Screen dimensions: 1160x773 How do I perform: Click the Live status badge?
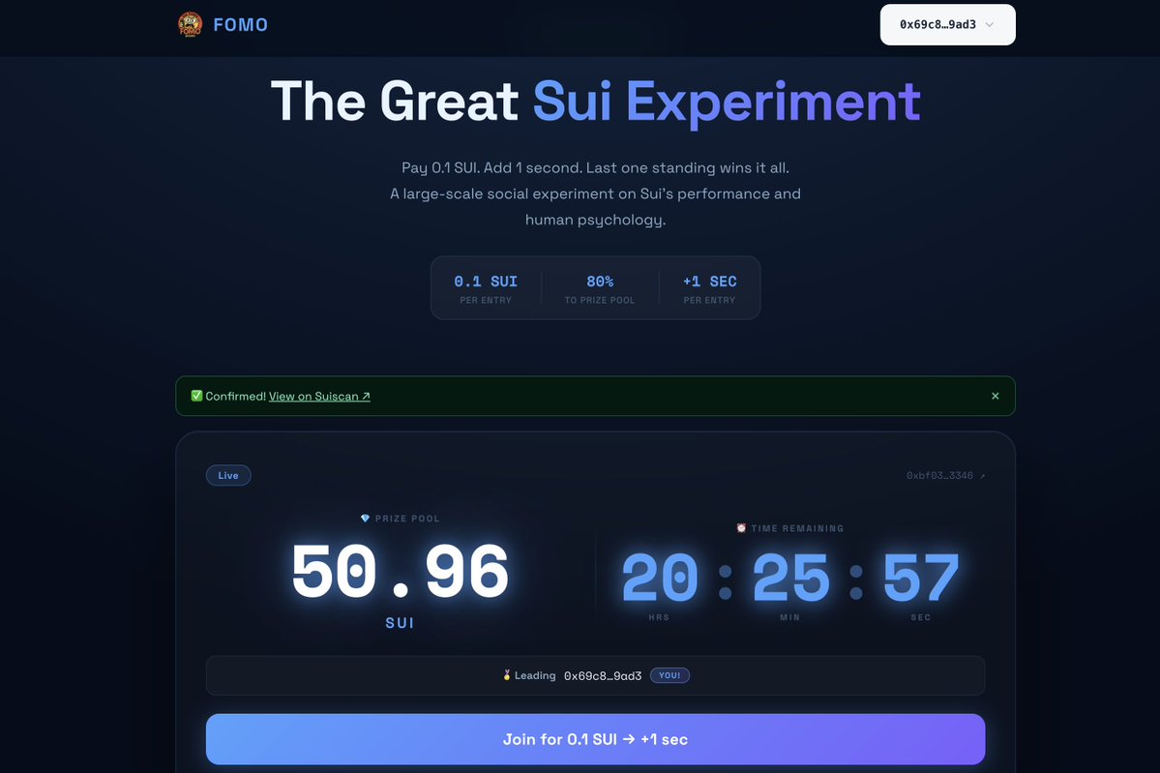pyautogui.click(x=228, y=475)
